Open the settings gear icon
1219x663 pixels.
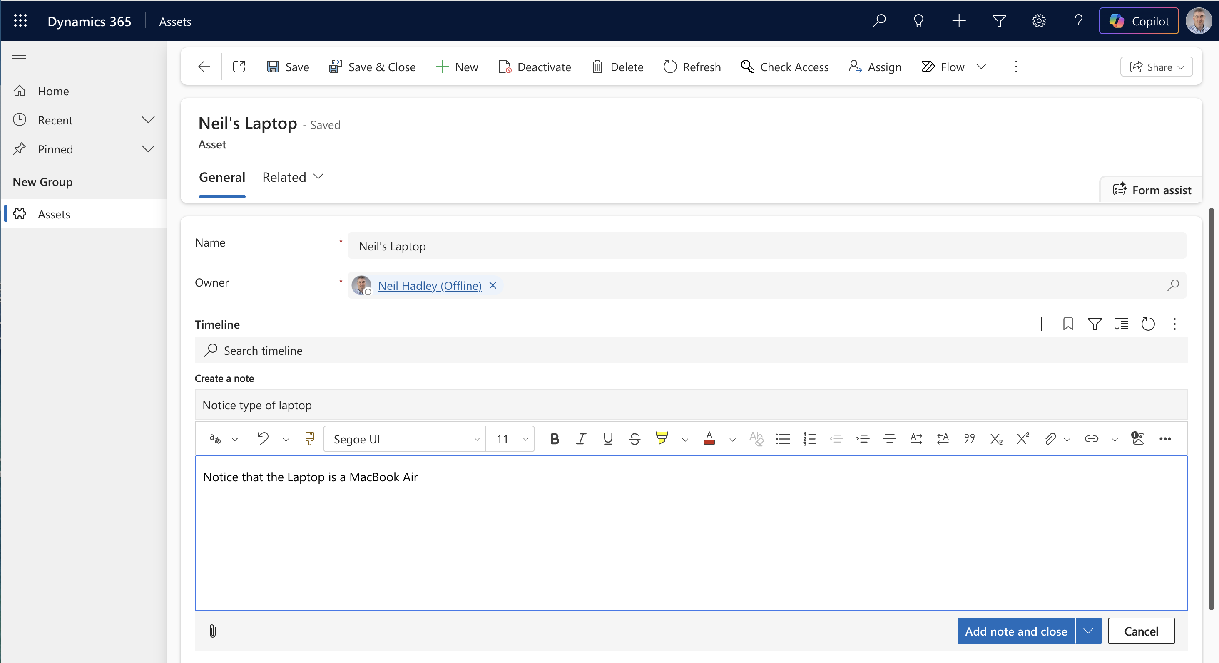[1039, 21]
